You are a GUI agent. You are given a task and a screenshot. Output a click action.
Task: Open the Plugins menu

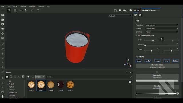[41, 6]
